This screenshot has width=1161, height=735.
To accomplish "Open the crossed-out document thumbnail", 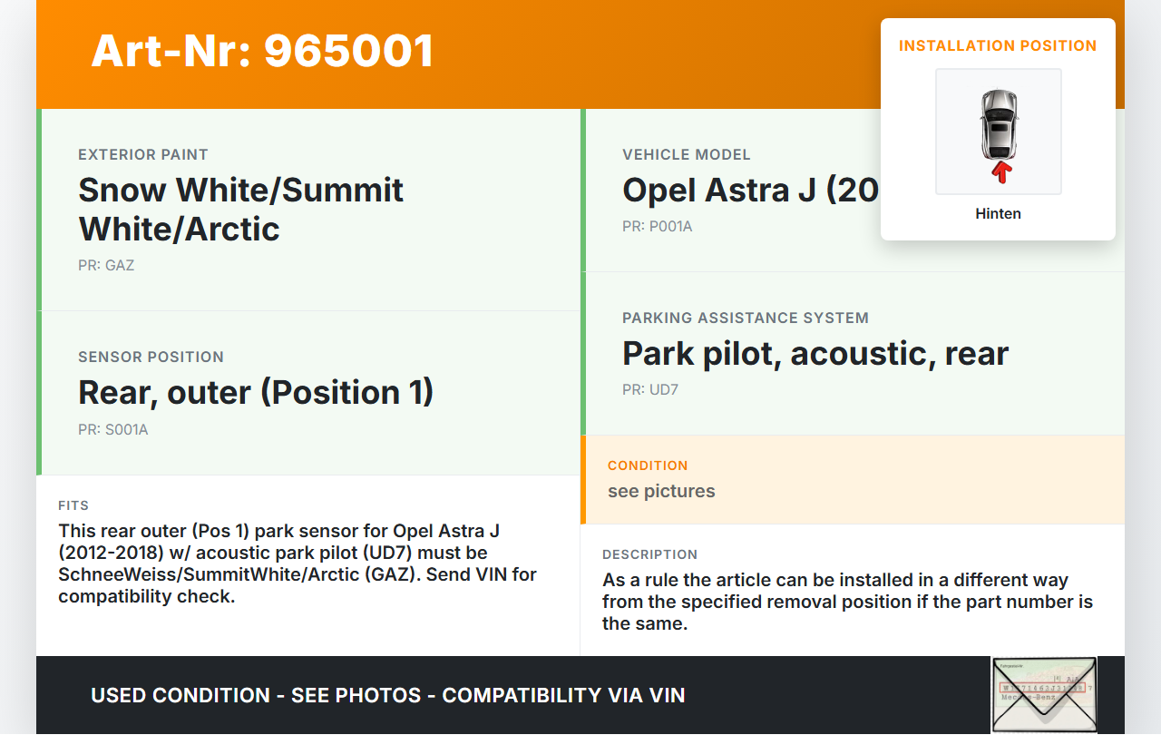I will coord(1044,694).
